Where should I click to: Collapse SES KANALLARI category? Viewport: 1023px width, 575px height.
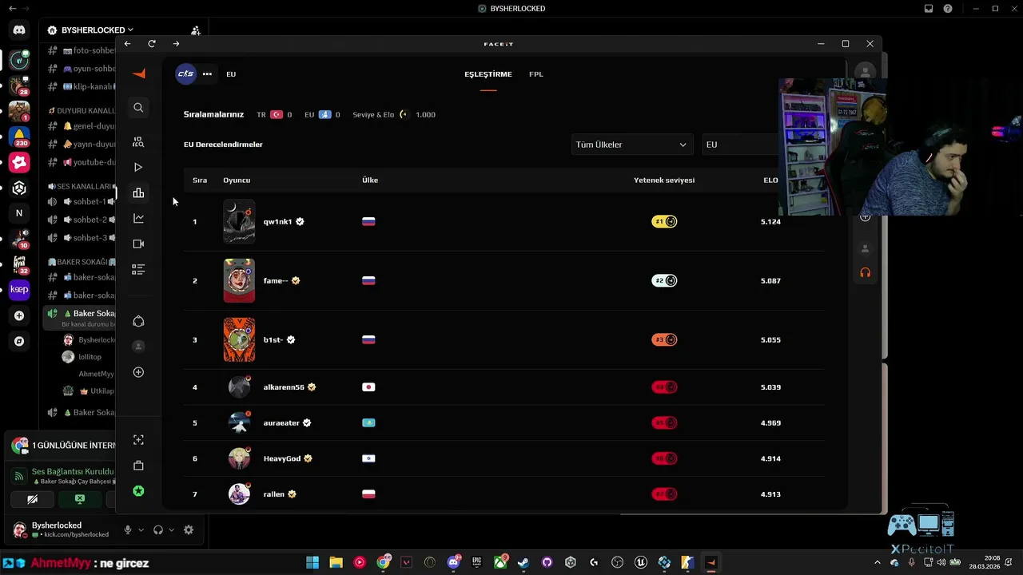[81, 186]
